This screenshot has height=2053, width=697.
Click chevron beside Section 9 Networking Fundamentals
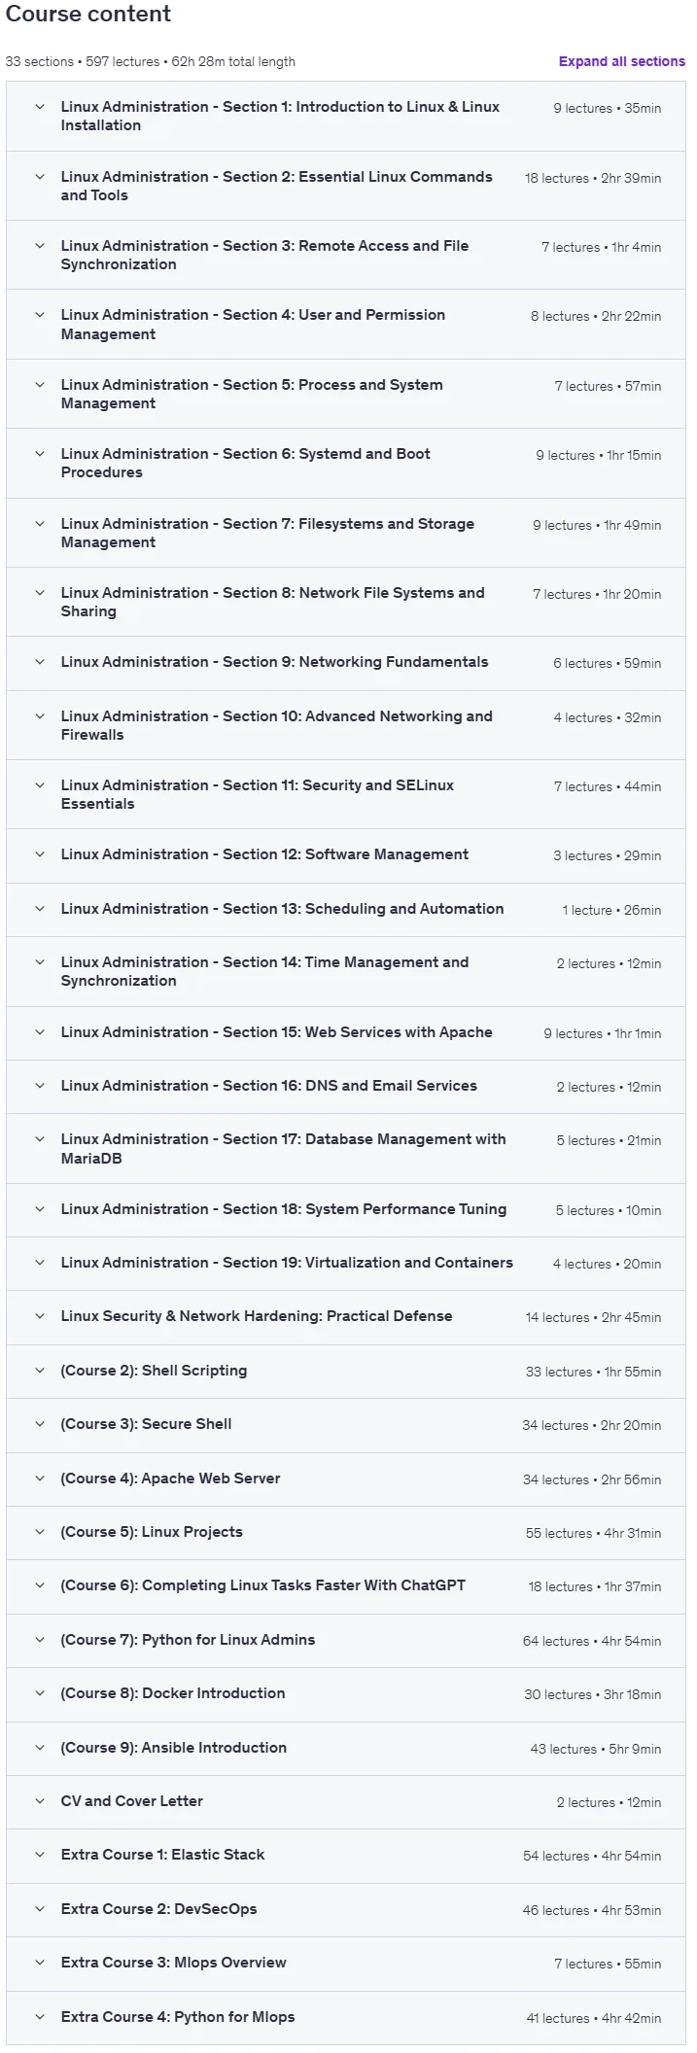pyautogui.click(x=40, y=663)
